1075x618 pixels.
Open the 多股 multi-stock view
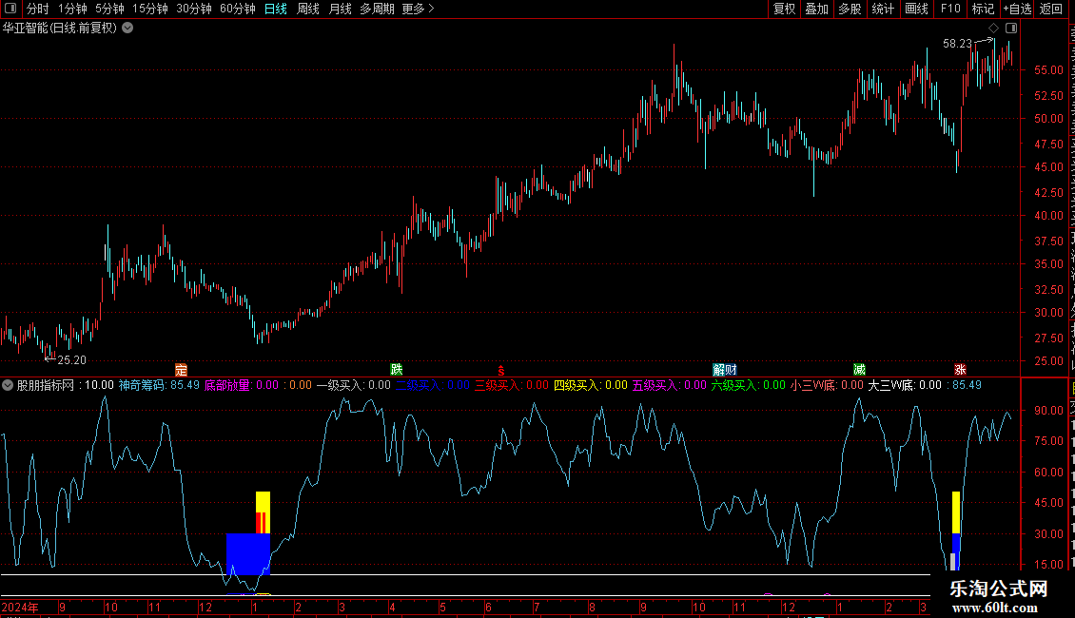pos(850,9)
